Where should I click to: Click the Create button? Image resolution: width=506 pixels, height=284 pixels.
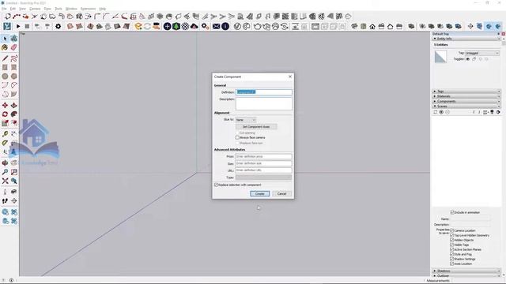pos(260,194)
